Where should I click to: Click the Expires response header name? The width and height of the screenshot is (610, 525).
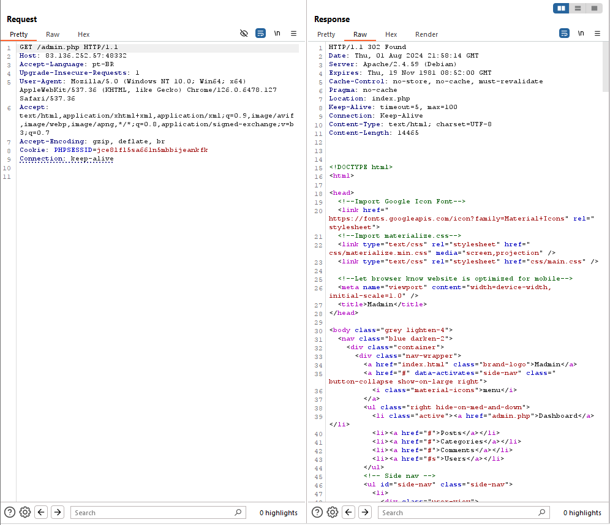pos(344,73)
